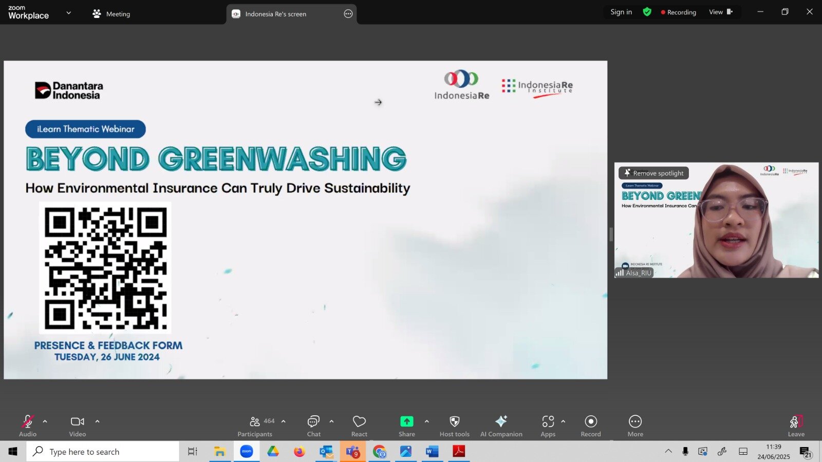Click the Record button
822x462 pixels.
(591, 426)
